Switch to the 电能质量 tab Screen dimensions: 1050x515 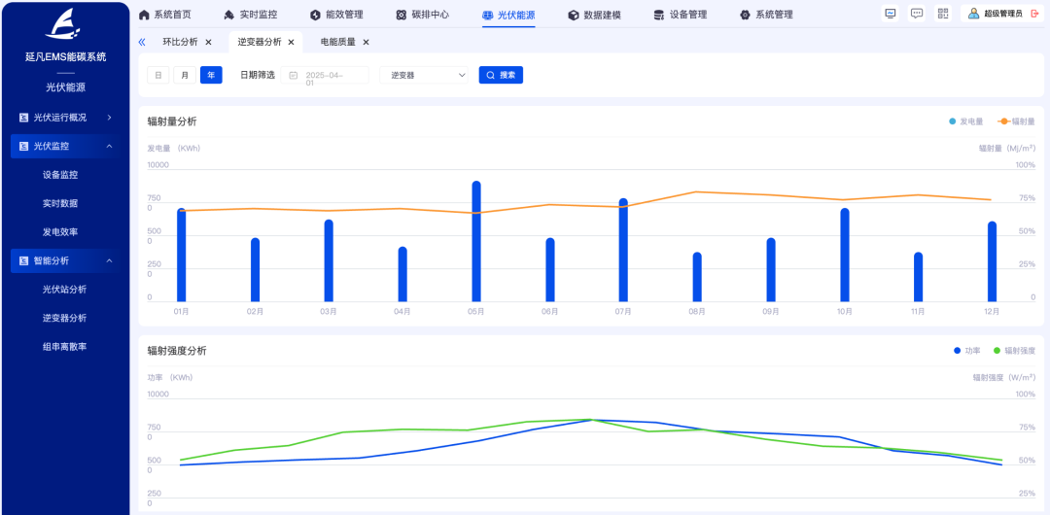pyautogui.click(x=337, y=43)
